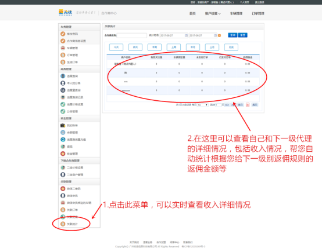Open calendar picker for end date field
322x248 pixels.
215,35
